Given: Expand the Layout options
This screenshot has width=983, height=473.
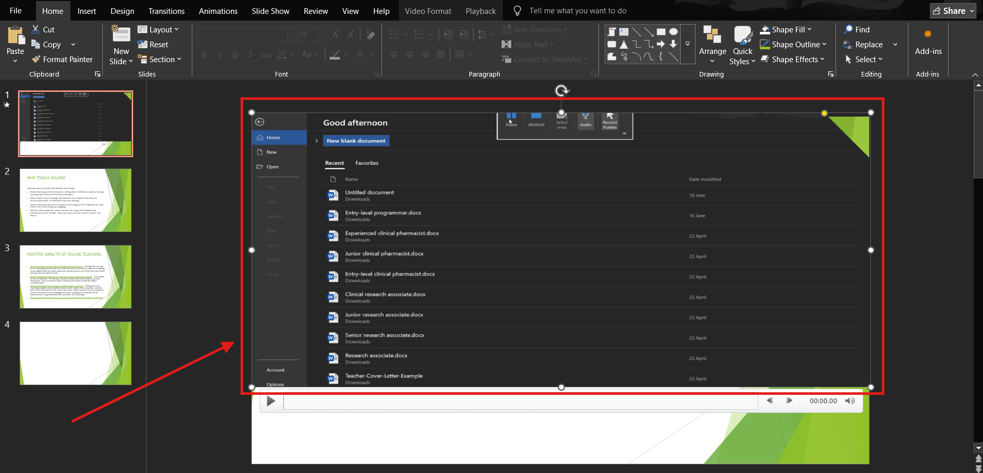Looking at the screenshot, I should point(159,29).
